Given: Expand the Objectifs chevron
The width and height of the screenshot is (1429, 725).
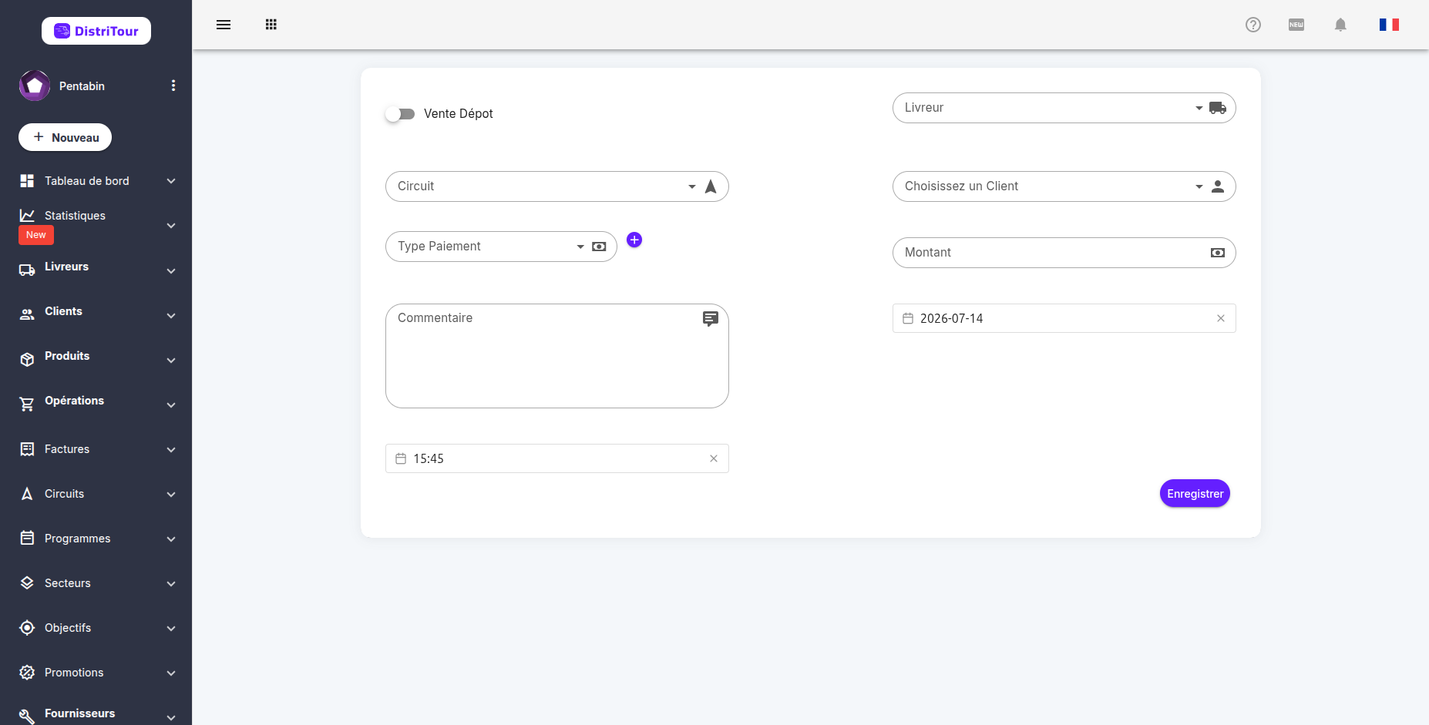Looking at the screenshot, I should pyautogui.click(x=171, y=629).
